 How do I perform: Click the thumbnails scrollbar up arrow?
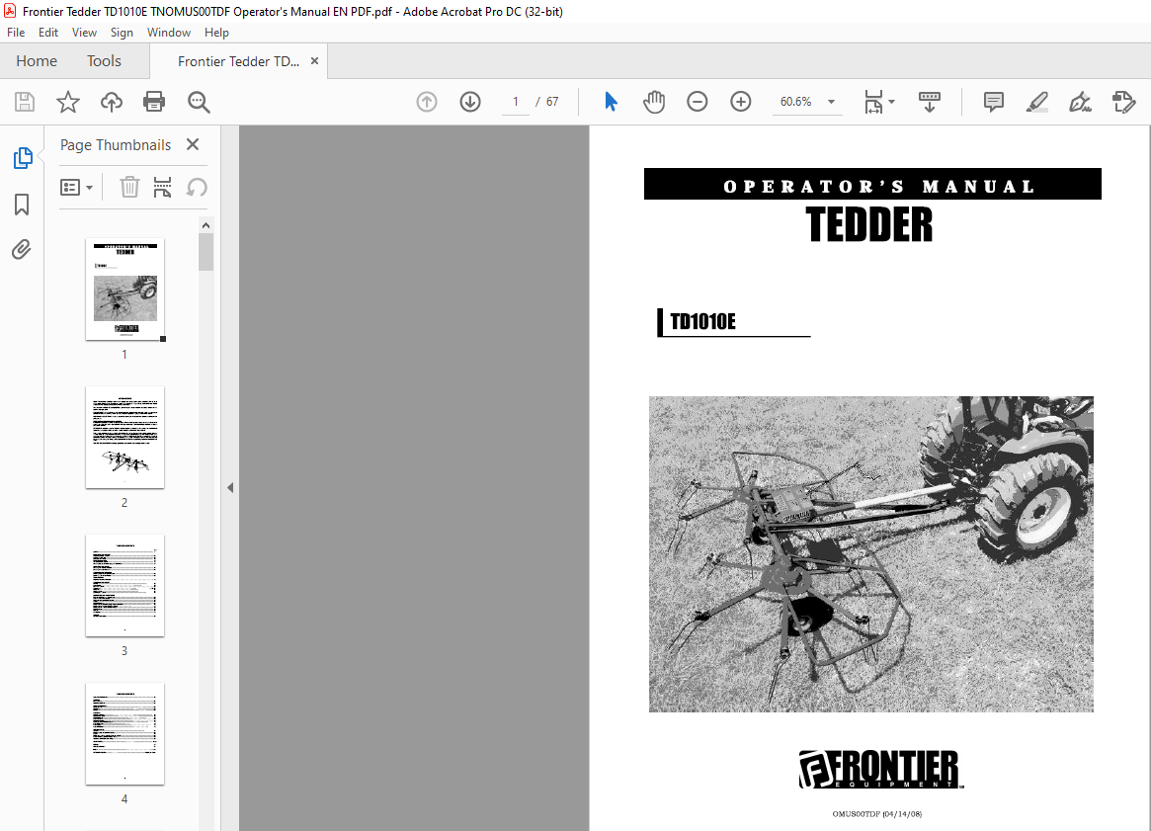(x=206, y=225)
